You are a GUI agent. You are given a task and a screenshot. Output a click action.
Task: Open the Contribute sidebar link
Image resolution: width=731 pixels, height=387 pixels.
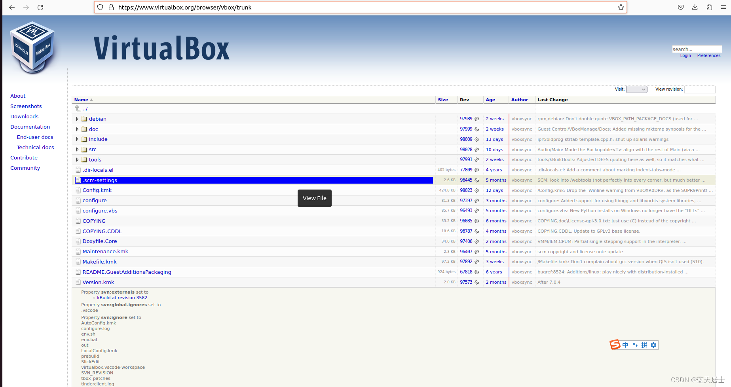coord(24,157)
